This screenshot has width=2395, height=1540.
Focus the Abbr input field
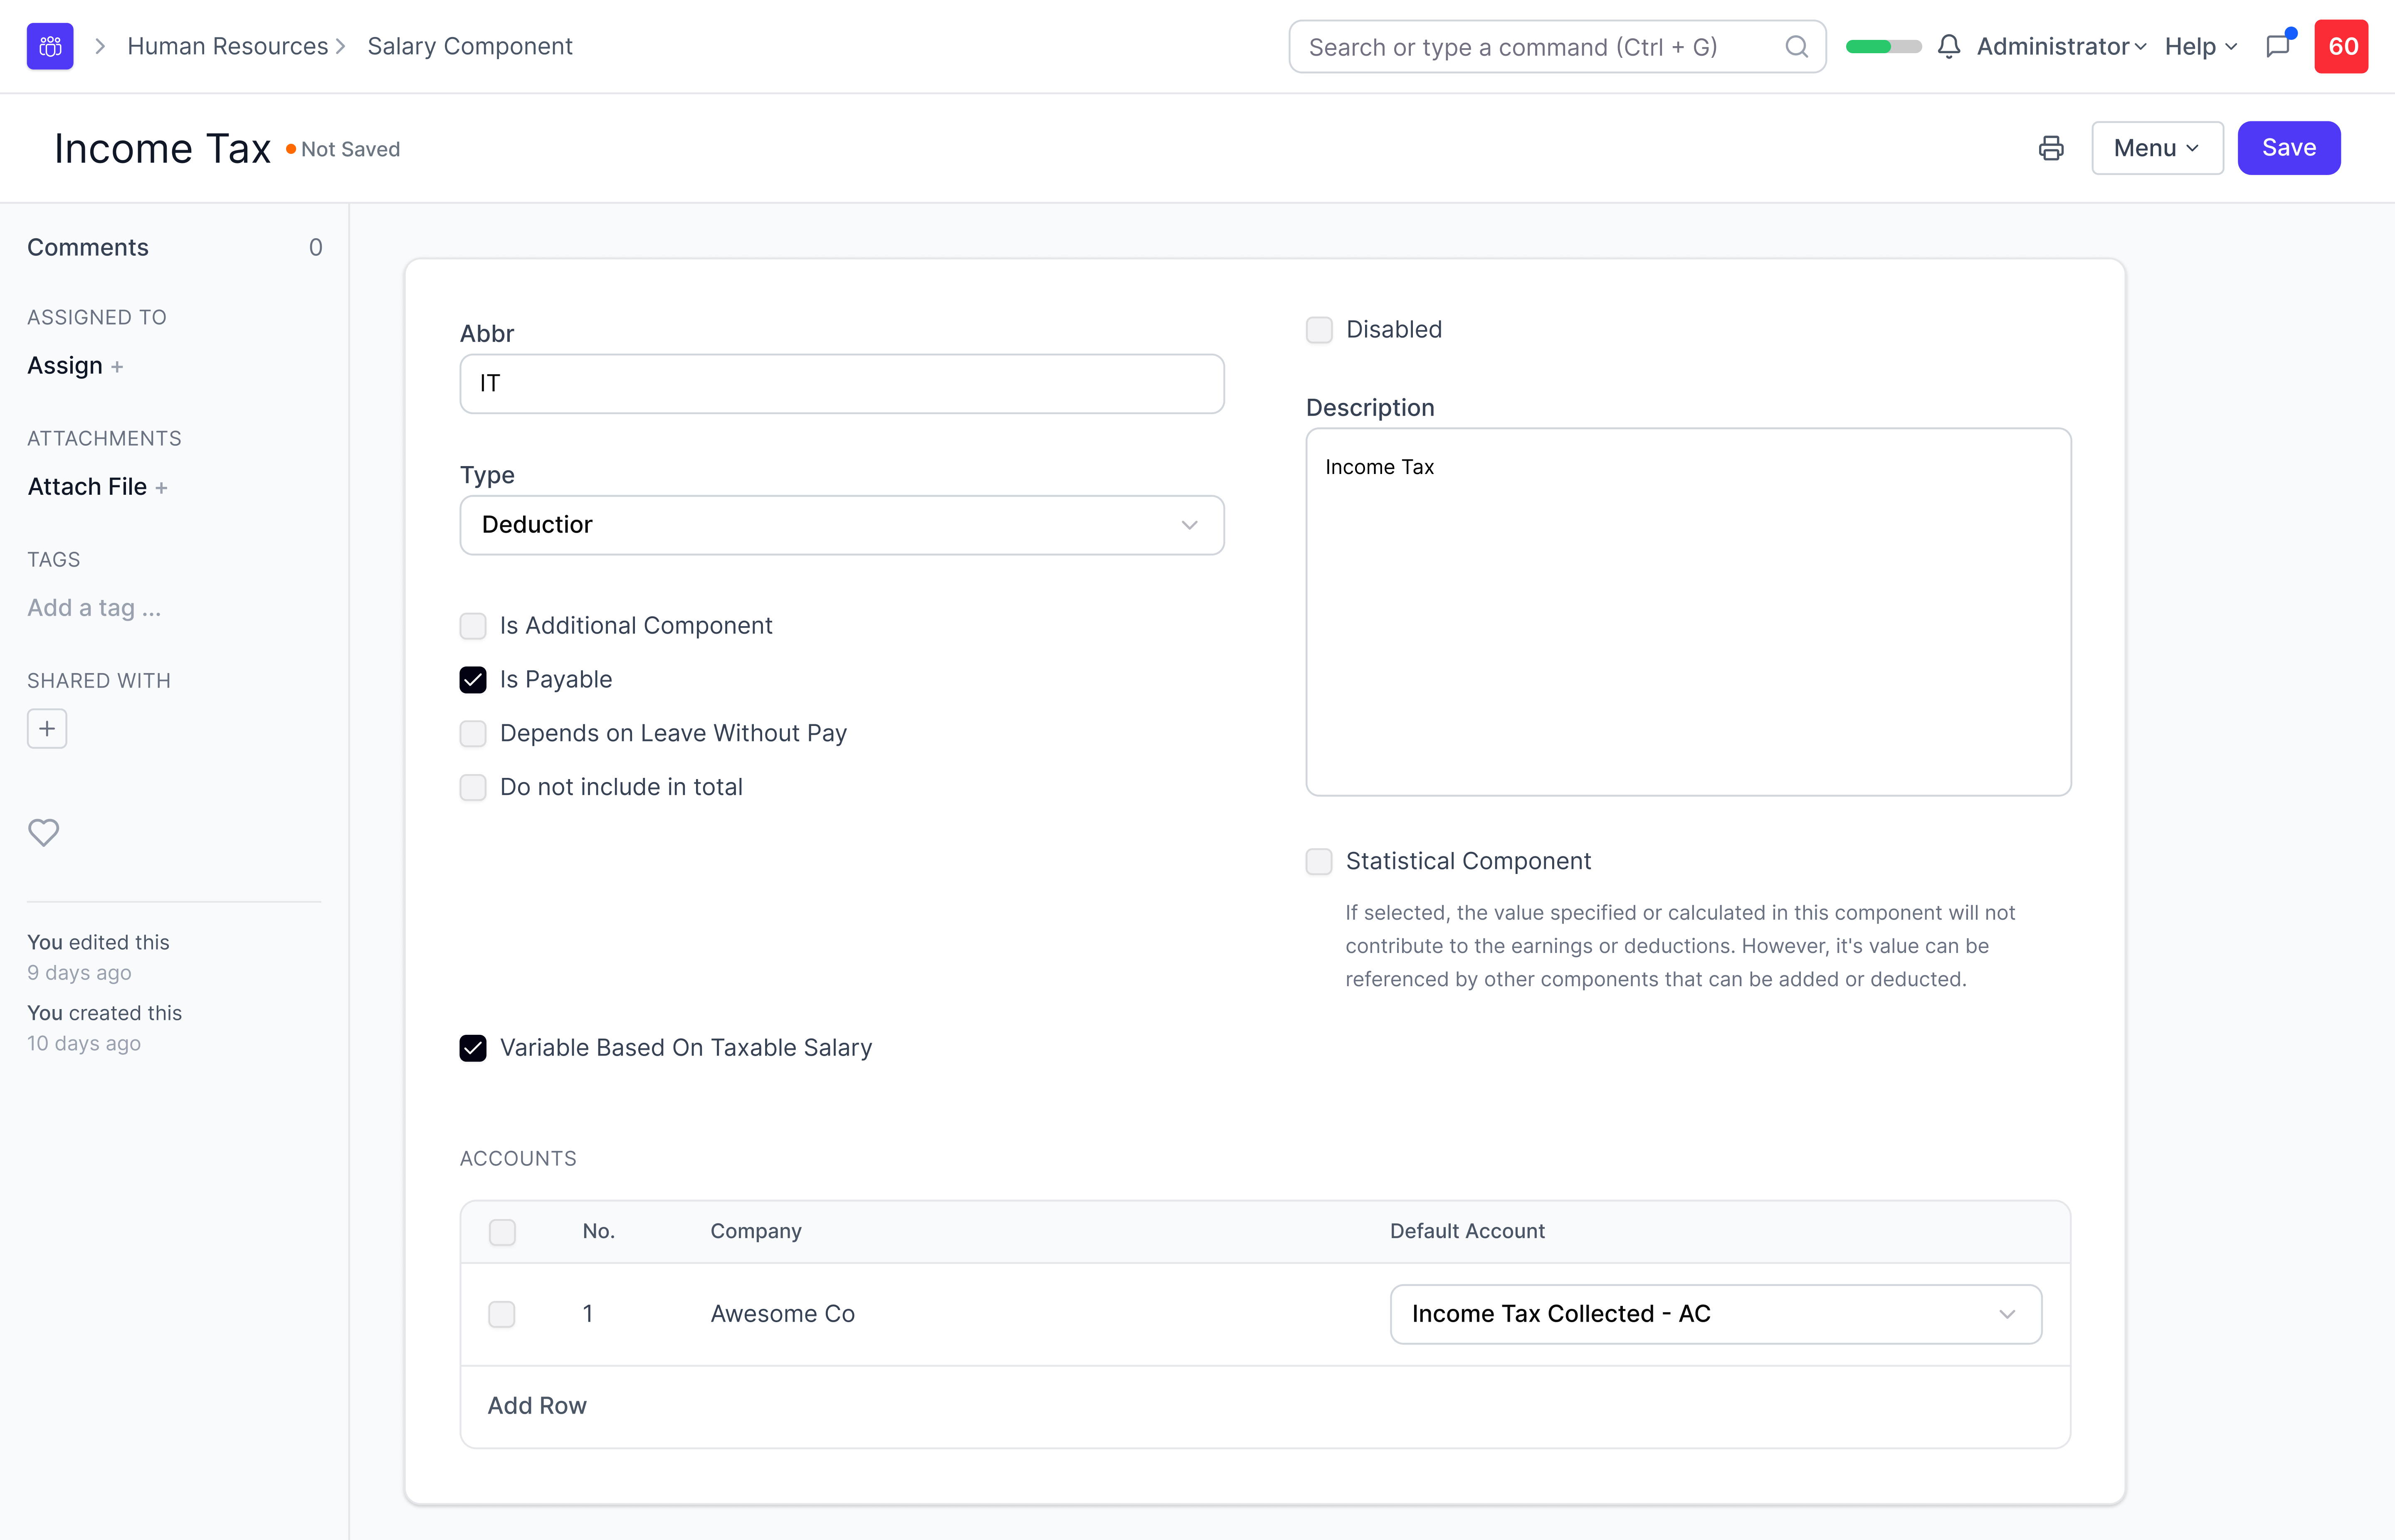coord(842,384)
